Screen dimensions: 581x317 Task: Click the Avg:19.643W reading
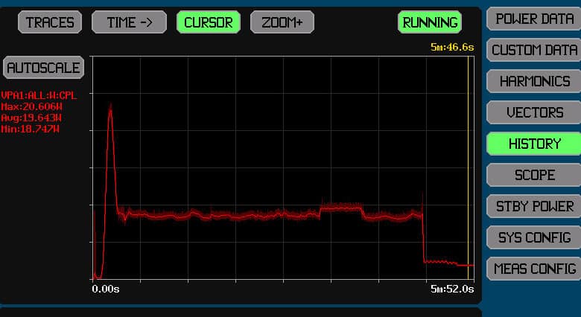coord(31,118)
